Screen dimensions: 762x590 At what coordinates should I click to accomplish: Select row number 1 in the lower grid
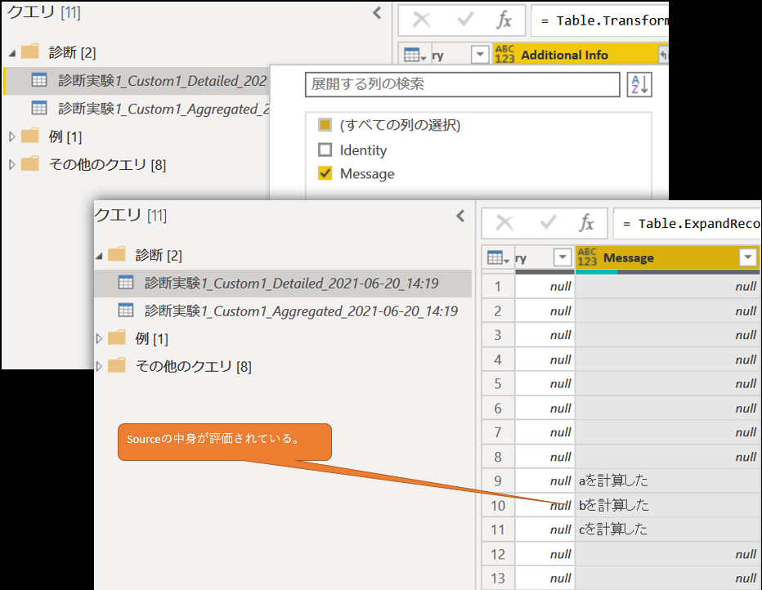(498, 287)
